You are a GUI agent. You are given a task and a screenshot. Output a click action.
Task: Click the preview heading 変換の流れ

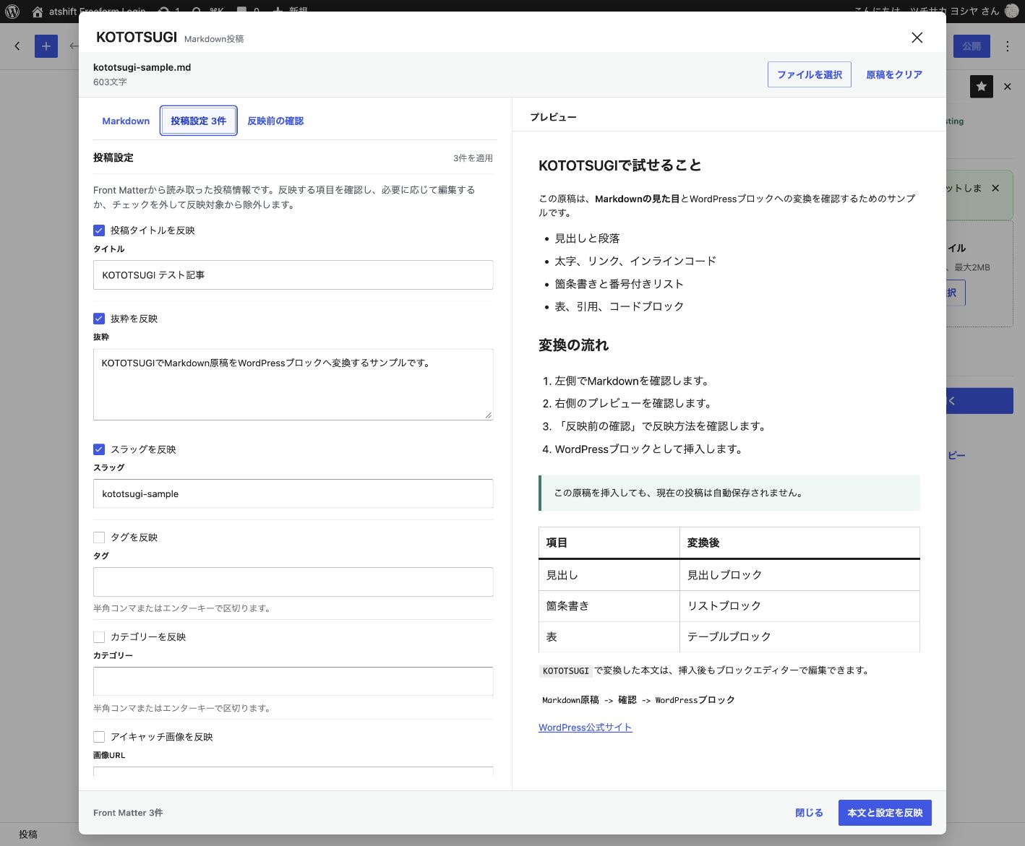[x=574, y=345]
